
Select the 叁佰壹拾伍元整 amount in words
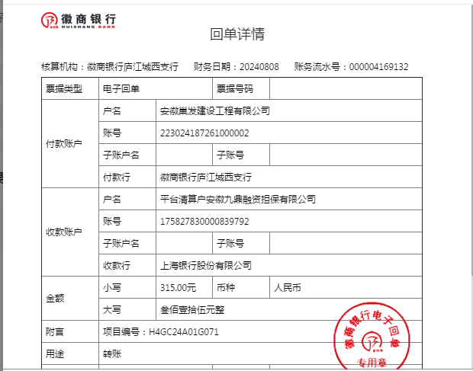click(x=192, y=310)
